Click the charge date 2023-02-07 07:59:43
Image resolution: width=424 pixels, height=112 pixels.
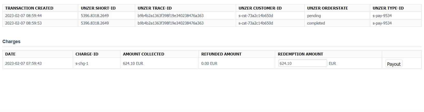(23, 63)
